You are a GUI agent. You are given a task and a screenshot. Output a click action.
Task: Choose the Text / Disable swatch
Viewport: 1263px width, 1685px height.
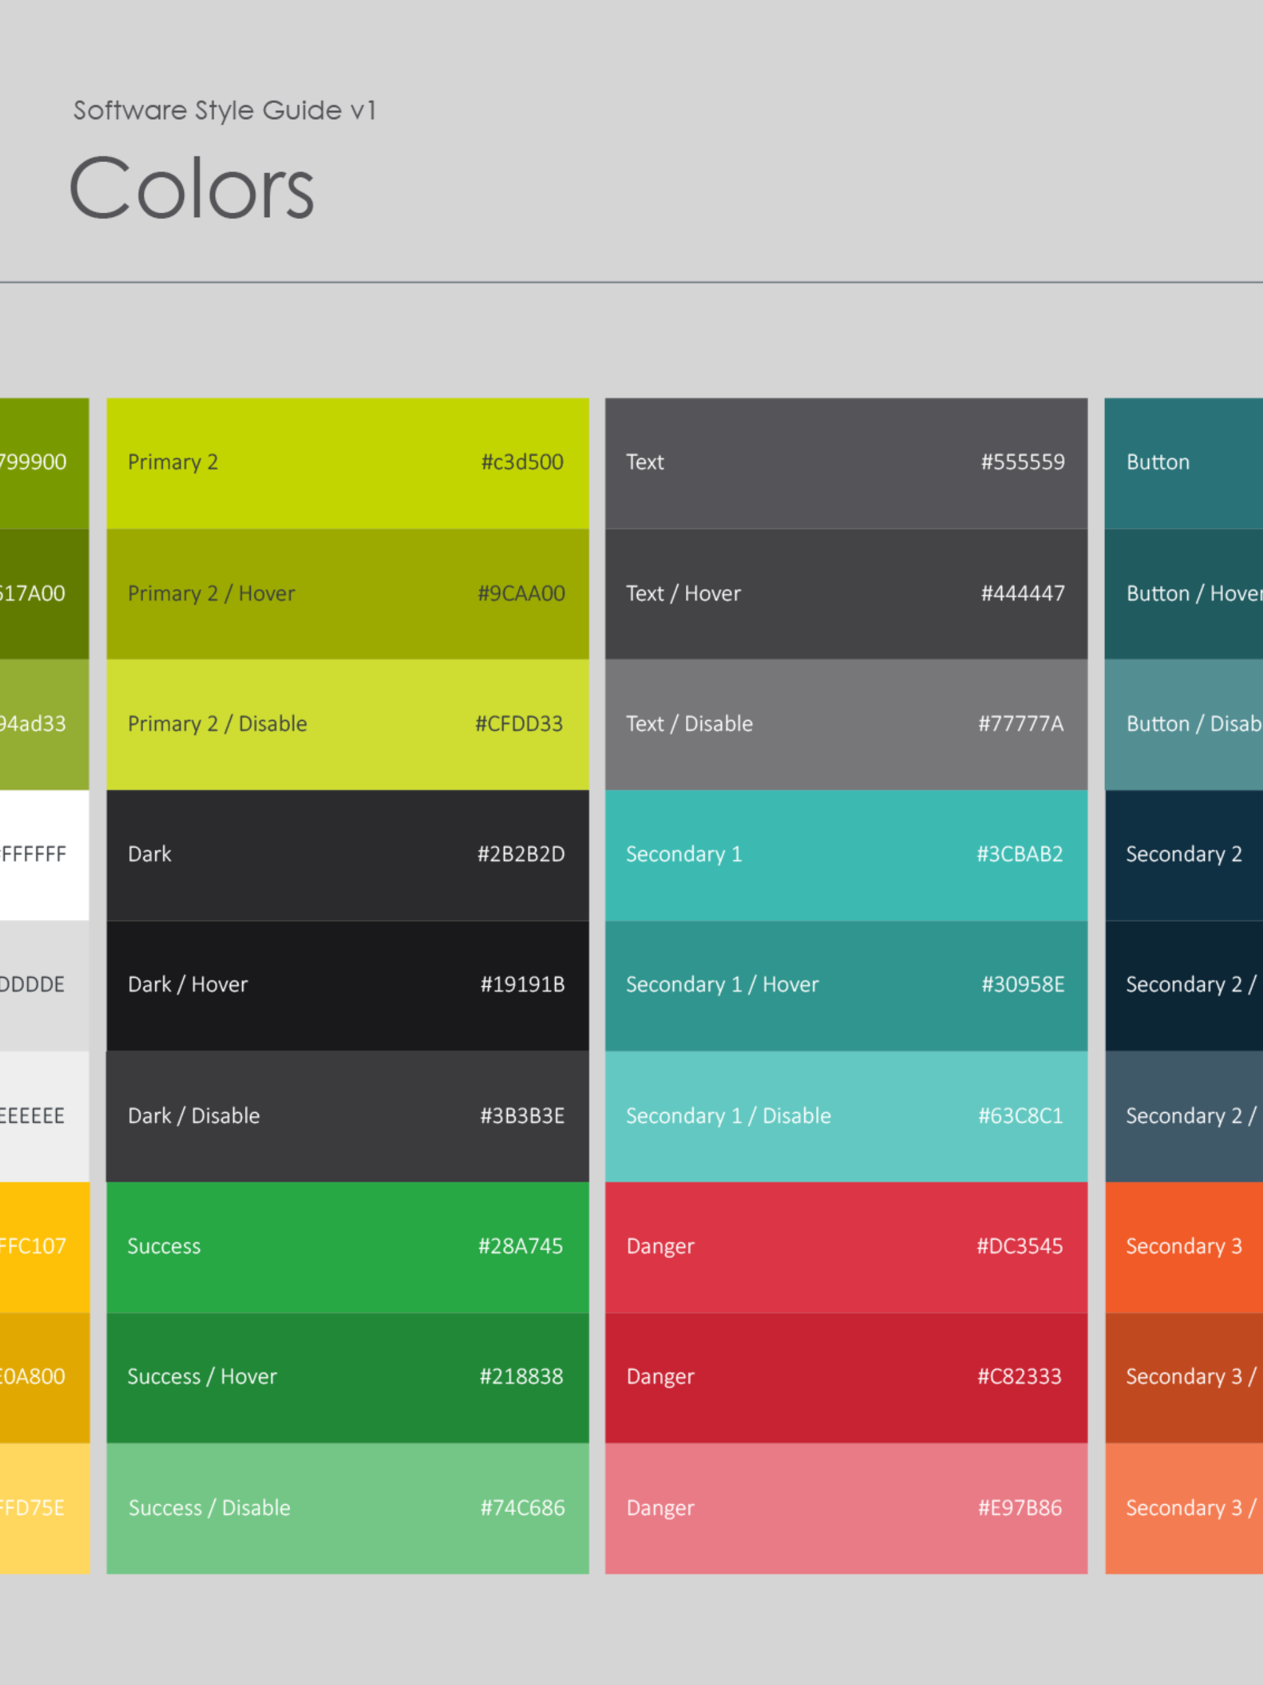846,725
